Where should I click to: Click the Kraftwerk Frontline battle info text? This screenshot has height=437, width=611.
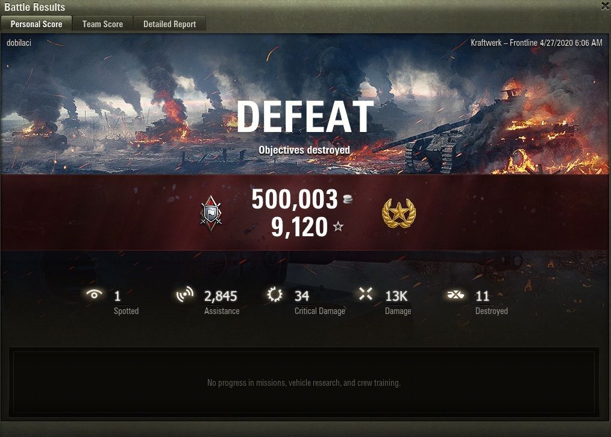pos(536,43)
